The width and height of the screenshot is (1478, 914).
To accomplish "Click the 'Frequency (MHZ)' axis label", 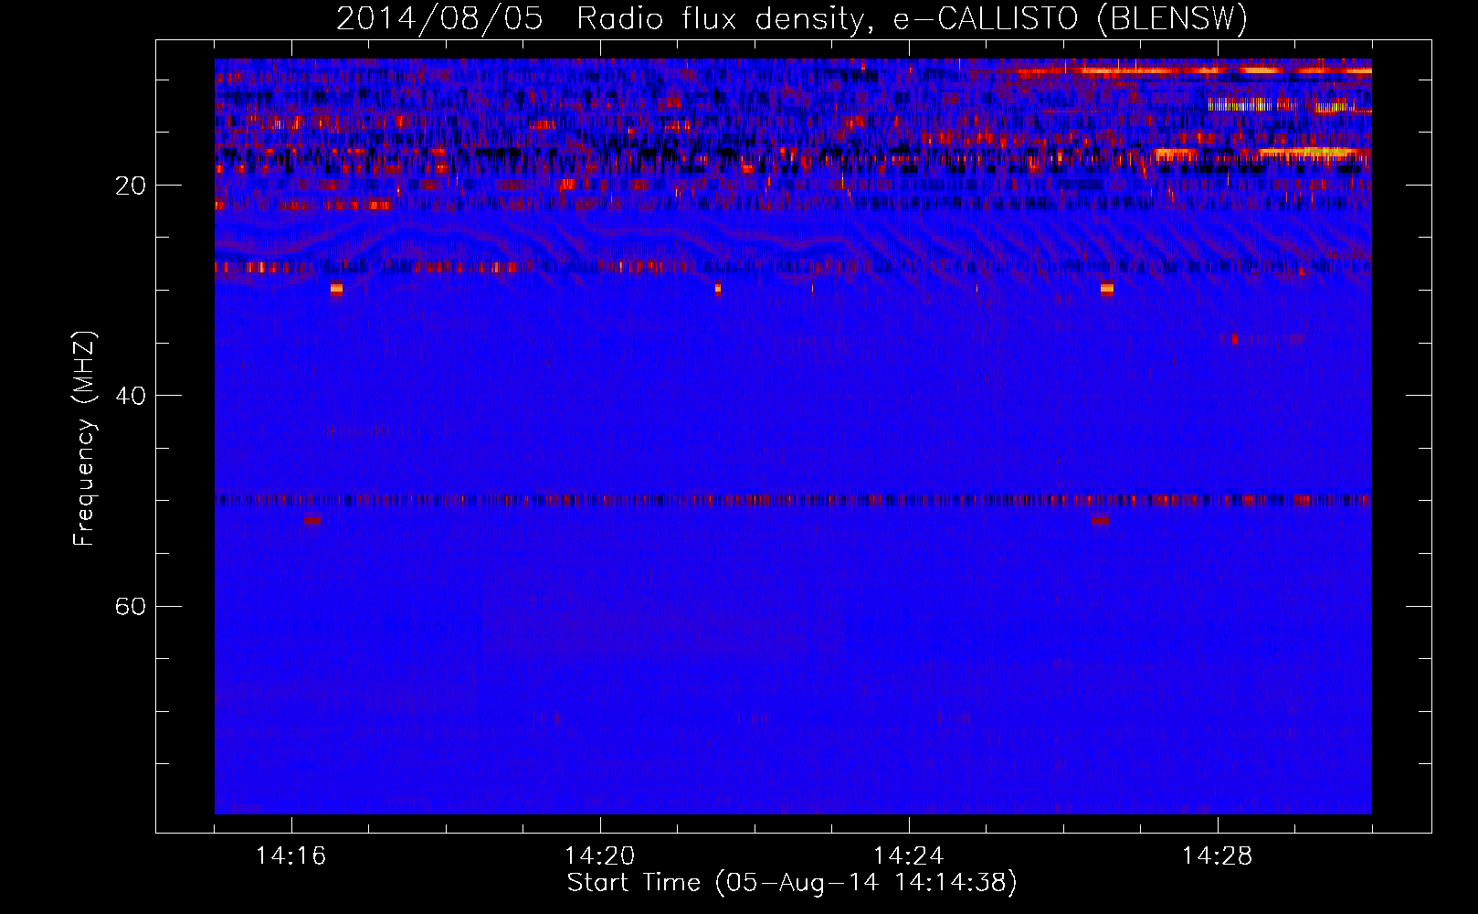I will 84,439.
